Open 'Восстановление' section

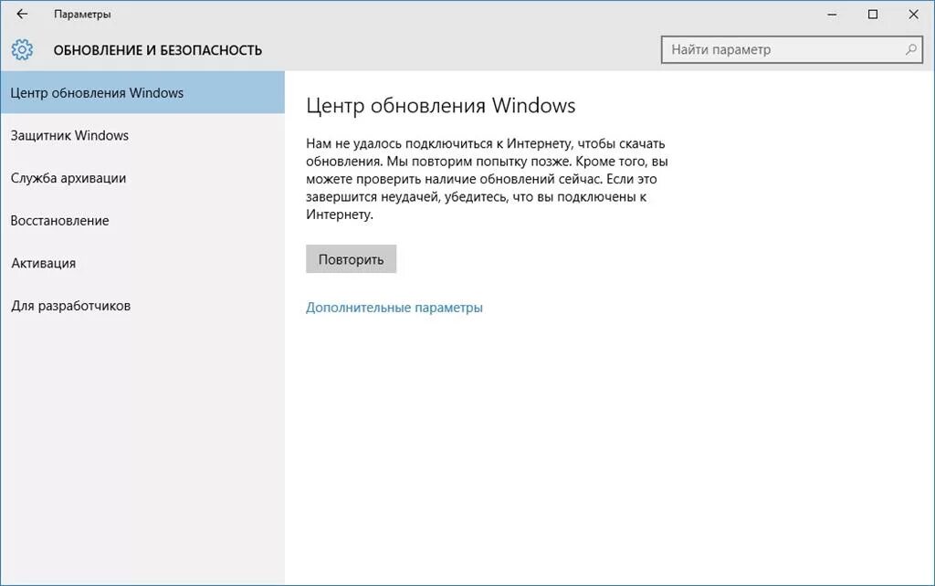click(142, 221)
